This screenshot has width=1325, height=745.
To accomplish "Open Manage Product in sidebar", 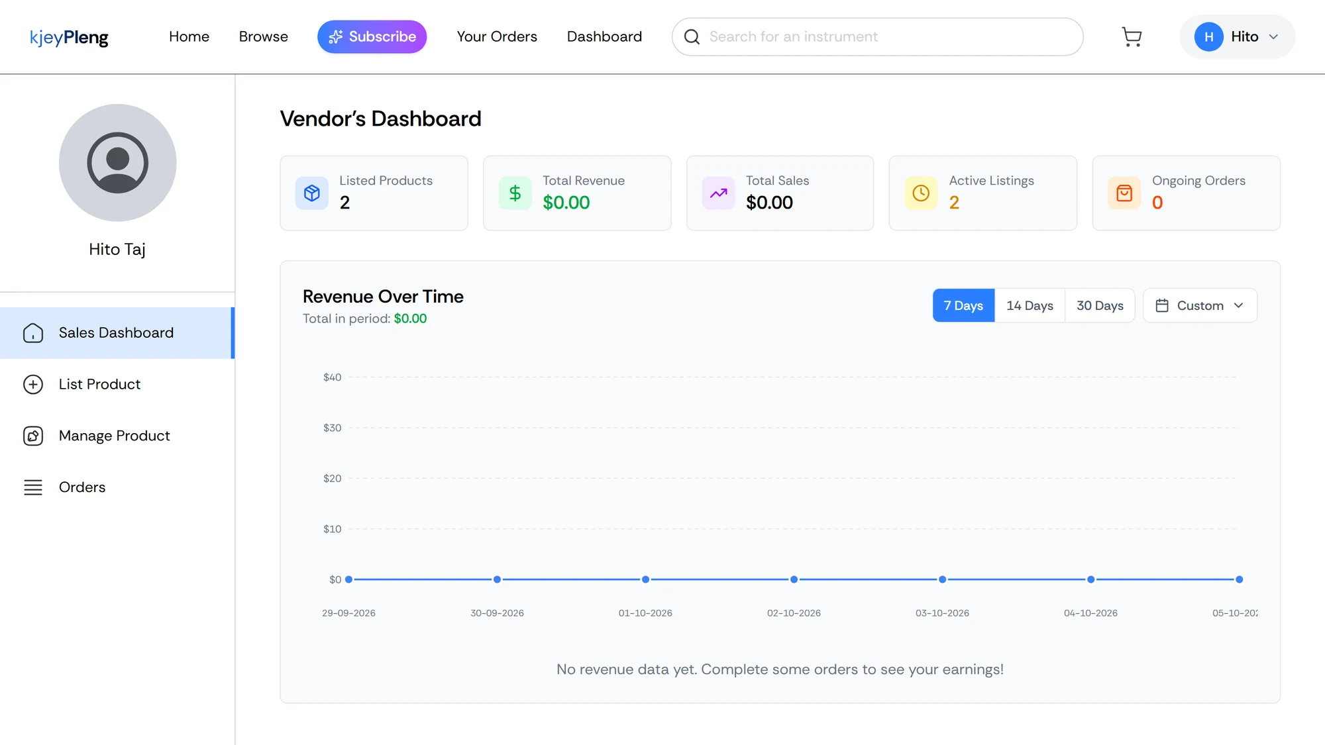I will click(117, 436).
